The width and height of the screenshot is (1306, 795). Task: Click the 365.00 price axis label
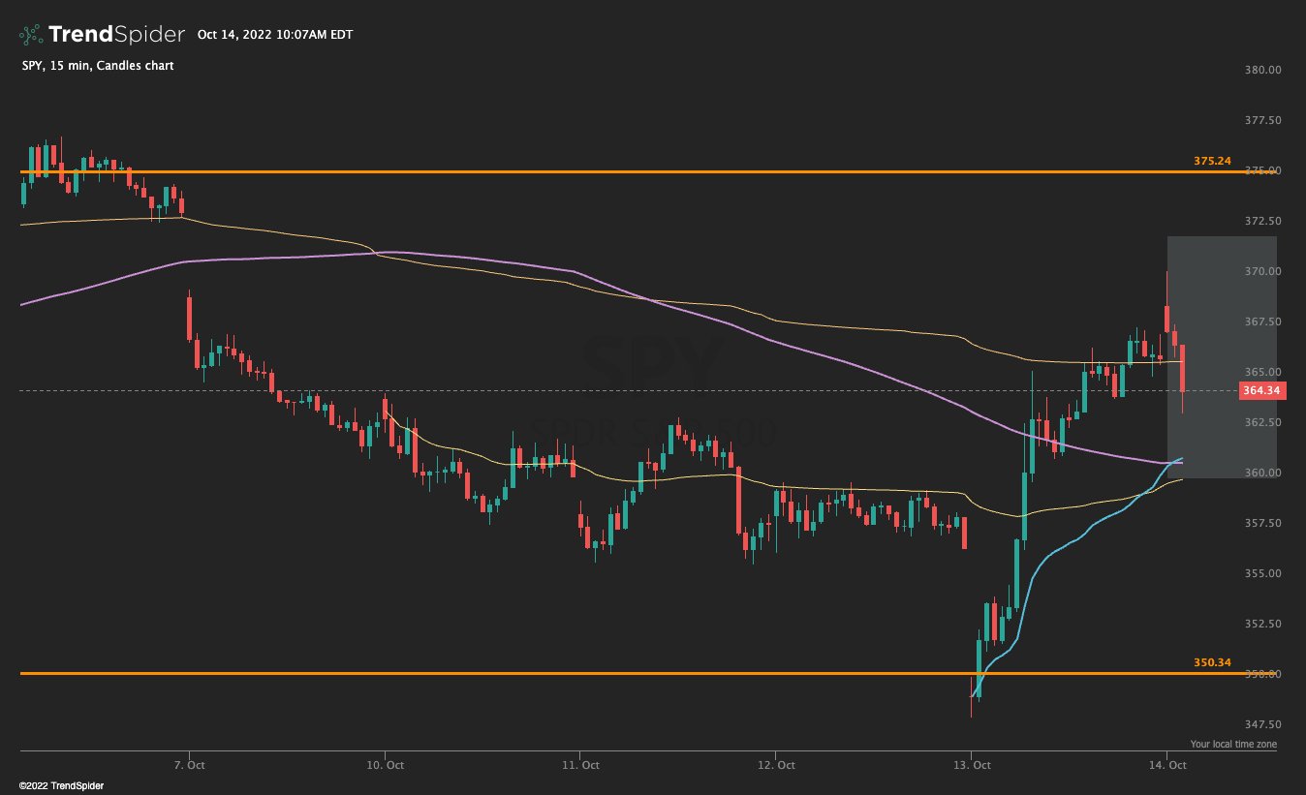(x=1261, y=372)
